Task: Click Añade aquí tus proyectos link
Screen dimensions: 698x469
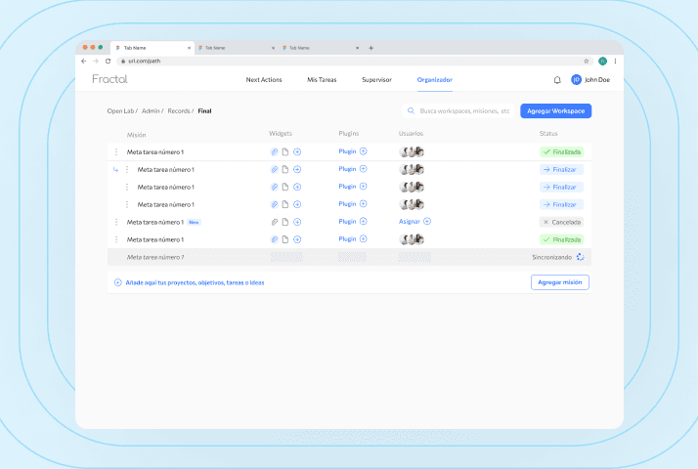Action: pyautogui.click(x=195, y=282)
